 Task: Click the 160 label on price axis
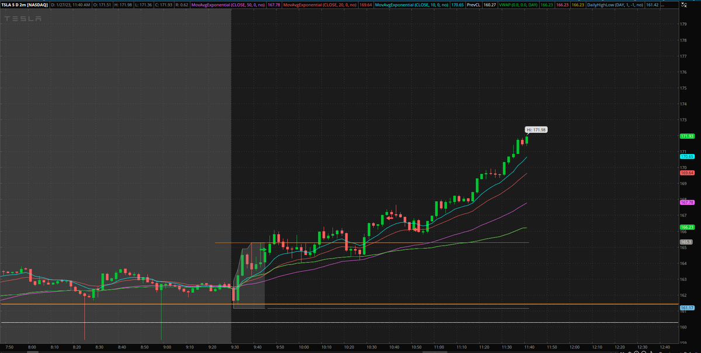pyautogui.click(x=683, y=327)
